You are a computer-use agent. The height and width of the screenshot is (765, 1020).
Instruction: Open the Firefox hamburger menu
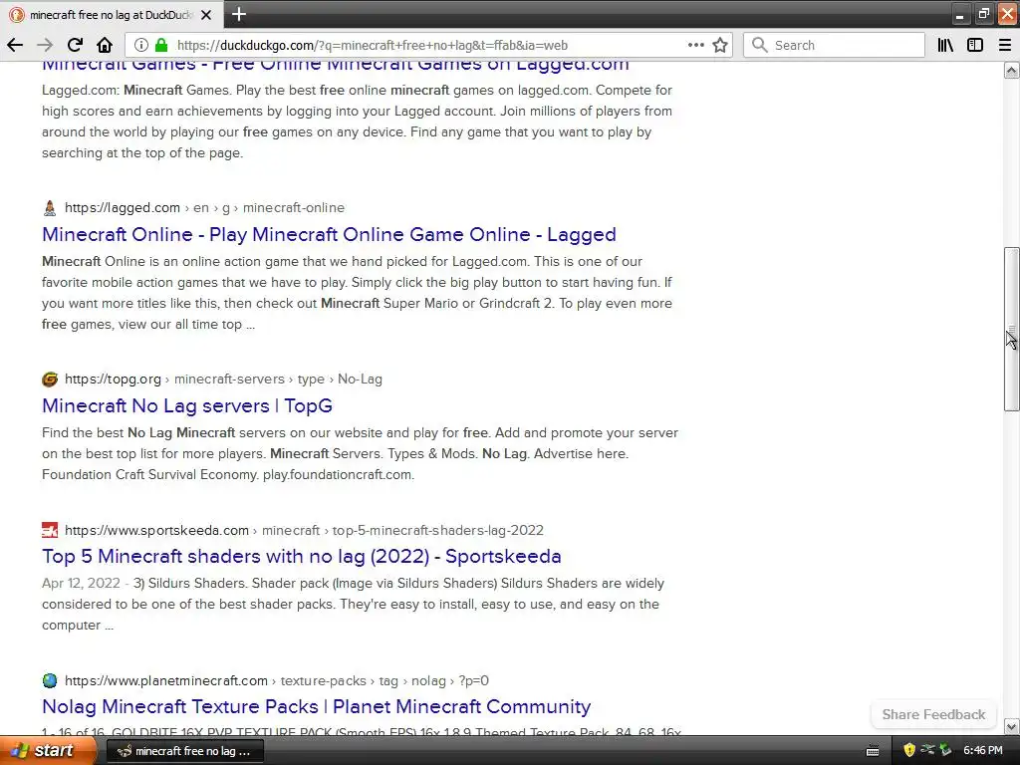[1004, 45]
